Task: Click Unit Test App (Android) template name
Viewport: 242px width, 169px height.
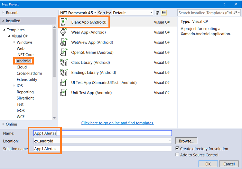Action: (x=91, y=93)
